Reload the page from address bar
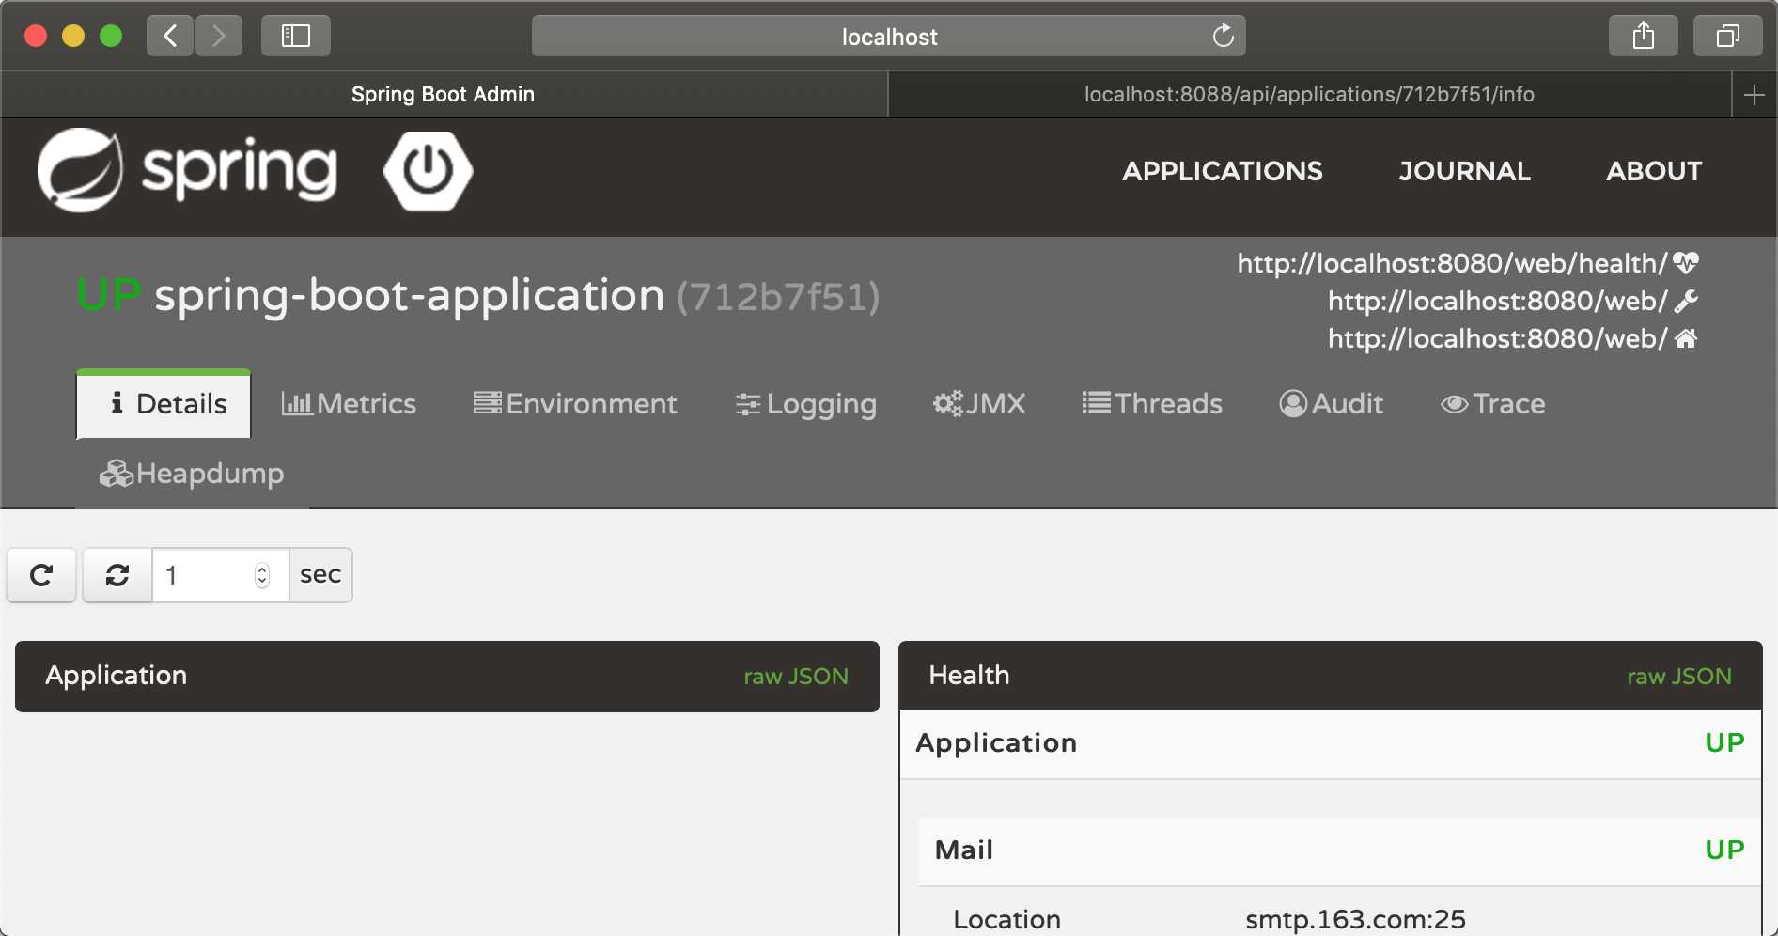This screenshot has width=1778, height=936. click(1223, 37)
